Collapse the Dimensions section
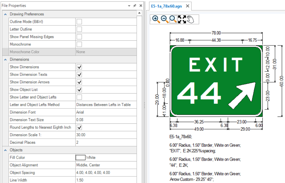Image resolution: width=285 pixels, height=183 pixels. click(x=6, y=60)
